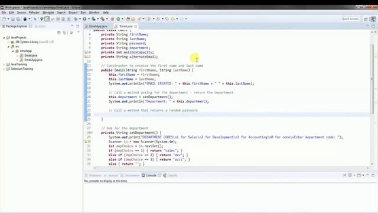Expand the JavaTraining project
Screen dimensions: 378x213
click(x=4, y=64)
